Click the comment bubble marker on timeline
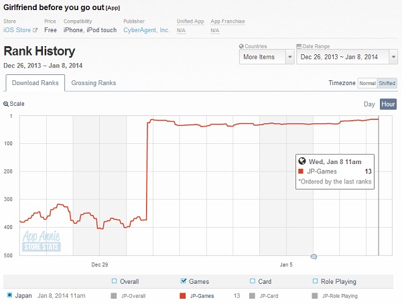 point(314,256)
